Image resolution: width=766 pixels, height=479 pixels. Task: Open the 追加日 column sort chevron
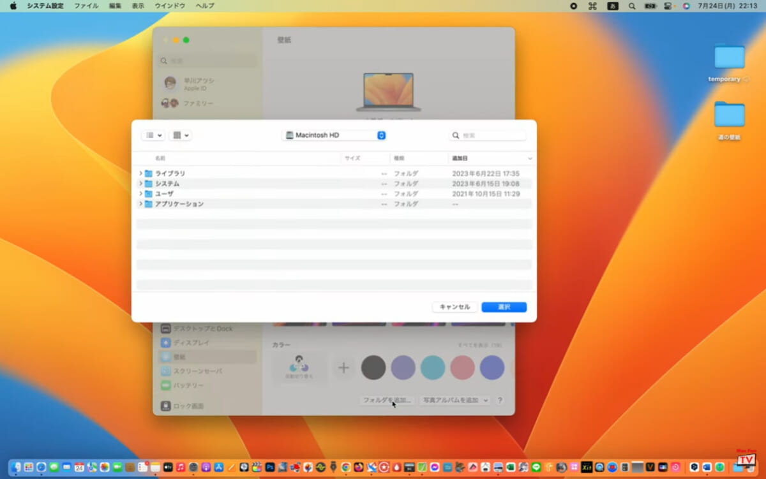(x=530, y=158)
